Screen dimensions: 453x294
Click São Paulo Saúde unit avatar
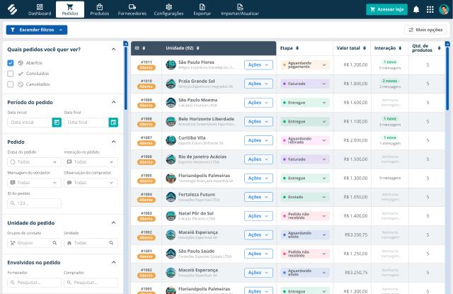(x=171, y=254)
